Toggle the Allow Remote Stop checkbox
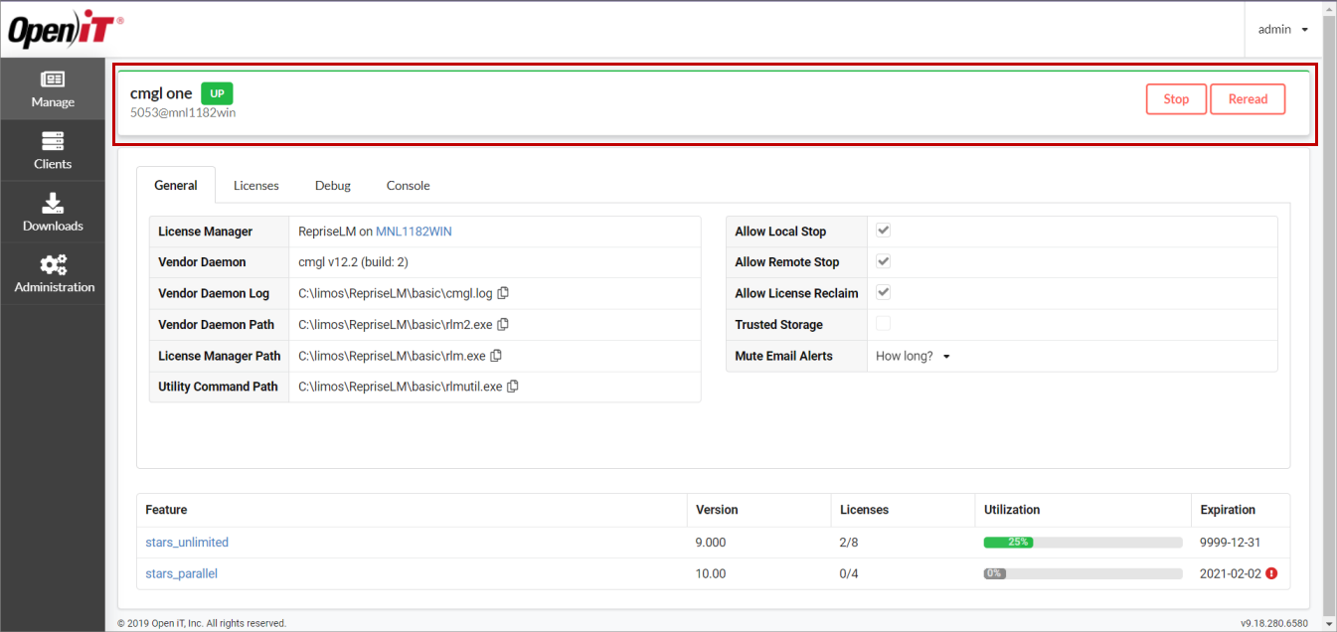Image resolution: width=1337 pixels, height=632 pixels. (x=883, y=261)
